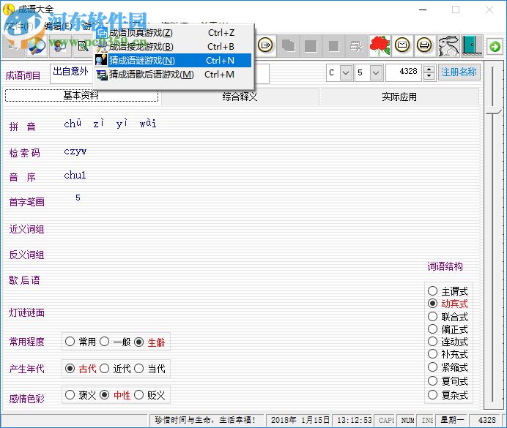Click the 检索码 value czyw
This screenshot has width=507, height=428.
tap(75, 151)
